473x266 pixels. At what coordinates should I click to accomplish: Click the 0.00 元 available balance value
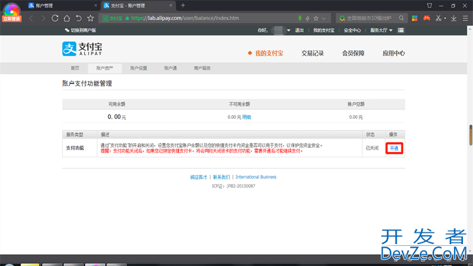coord(116,116)
